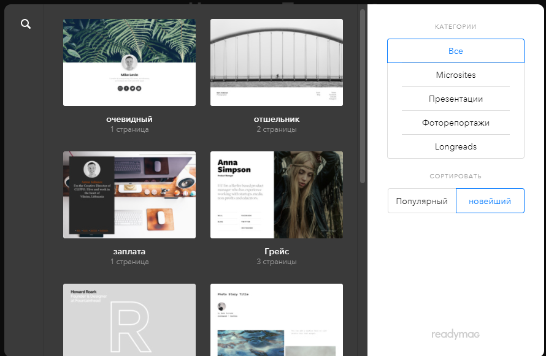
Task: Open the отшельник bridge template thumbnail
Action: [277, 62]
